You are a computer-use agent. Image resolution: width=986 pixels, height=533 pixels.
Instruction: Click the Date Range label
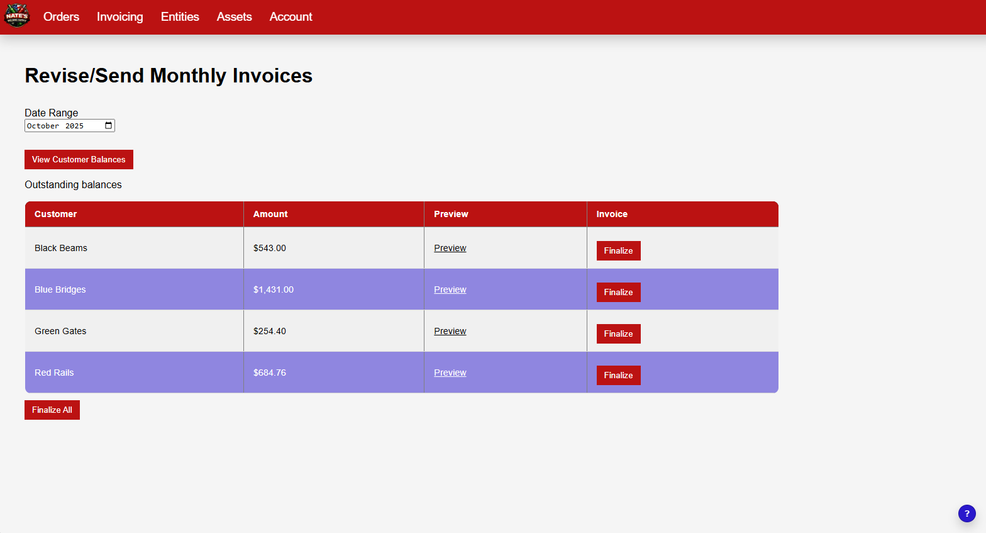click(52, 113)
